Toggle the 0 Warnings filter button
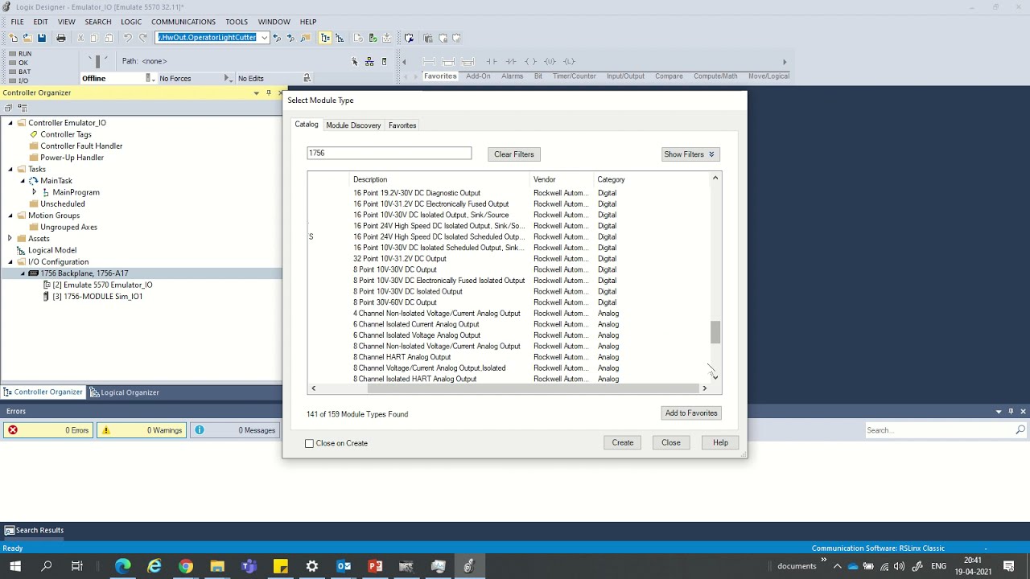 [141, 430]
